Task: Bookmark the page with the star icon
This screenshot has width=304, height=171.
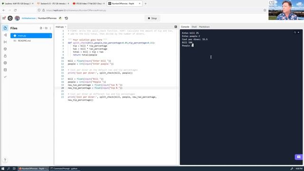Action: pyautogui.click(x=265, y=10)
